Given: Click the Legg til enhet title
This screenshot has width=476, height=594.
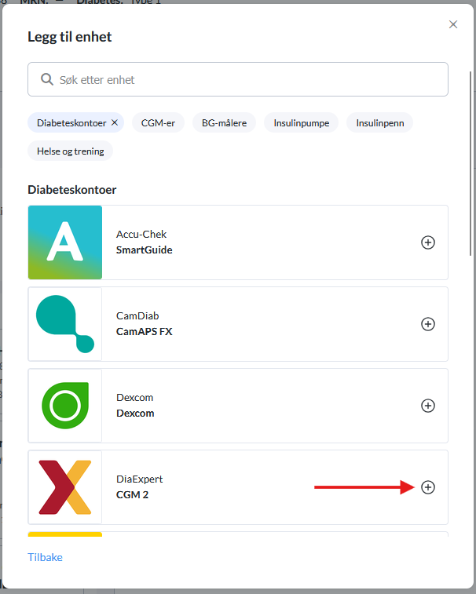Looking at the screenshot, I should tap(70, 37).
